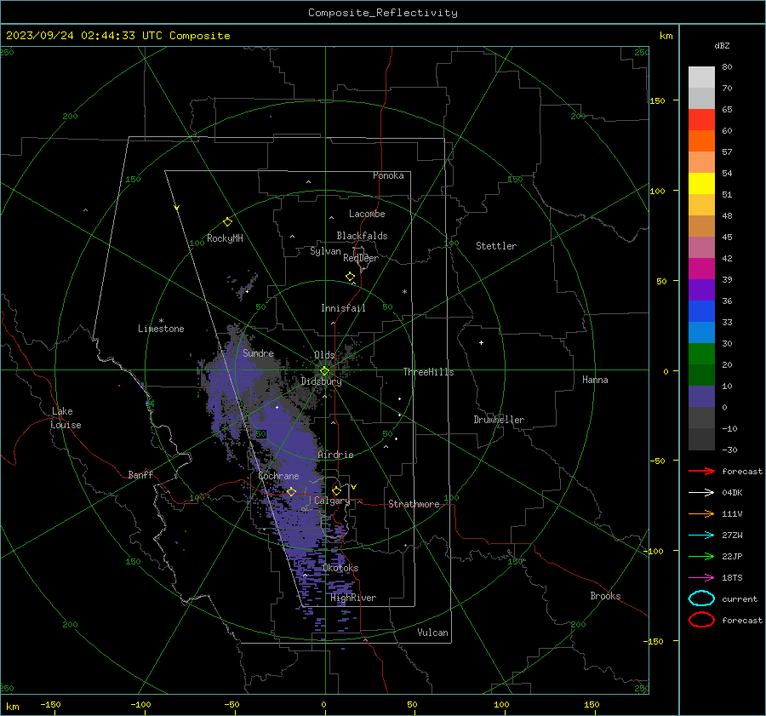Select the Sundre label
The width and height of the screenshot is (766, 716).
tap(258, 352)
